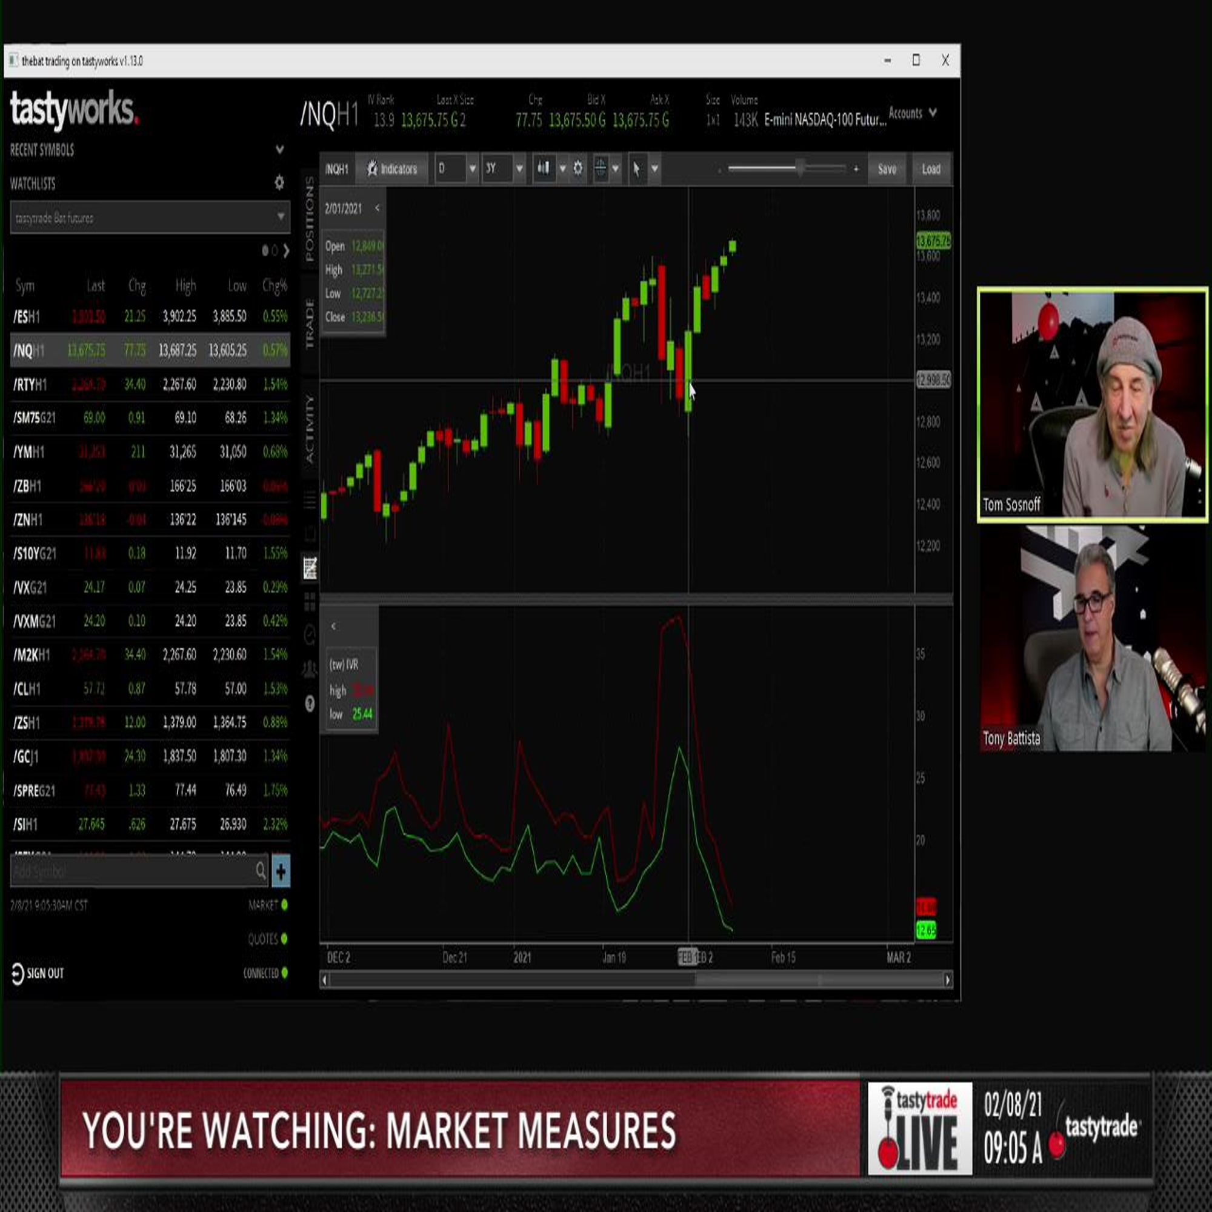
Task: Search symbols using the magnifier icon
Action: coord(261,871)
